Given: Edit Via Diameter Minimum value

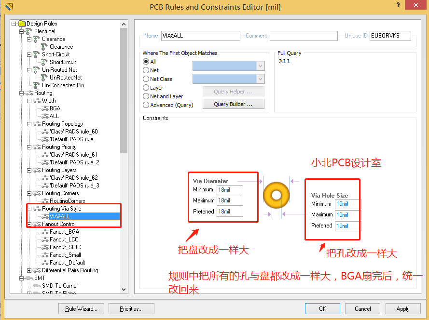Looking at the screenshot, I should [x=230, y=190].
